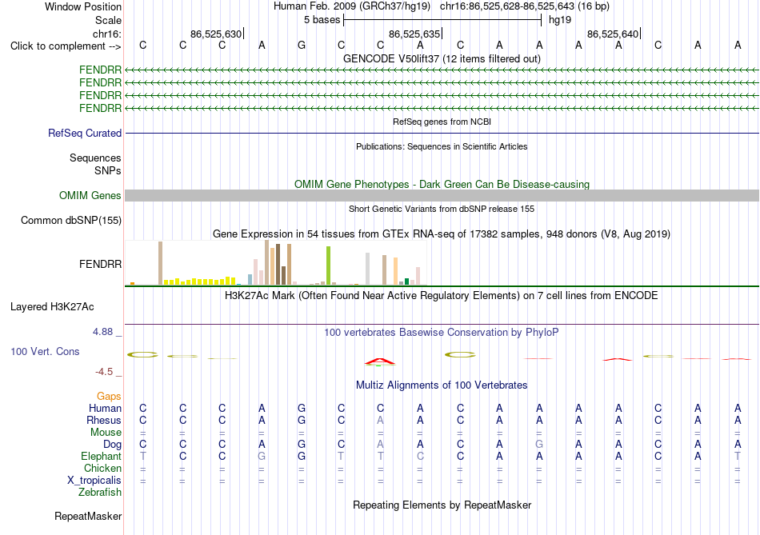Image resolution: width=760 pixels, height=535 pixels.
Task: Click the hg19 label beside scale bar
Action: point(560,20)
